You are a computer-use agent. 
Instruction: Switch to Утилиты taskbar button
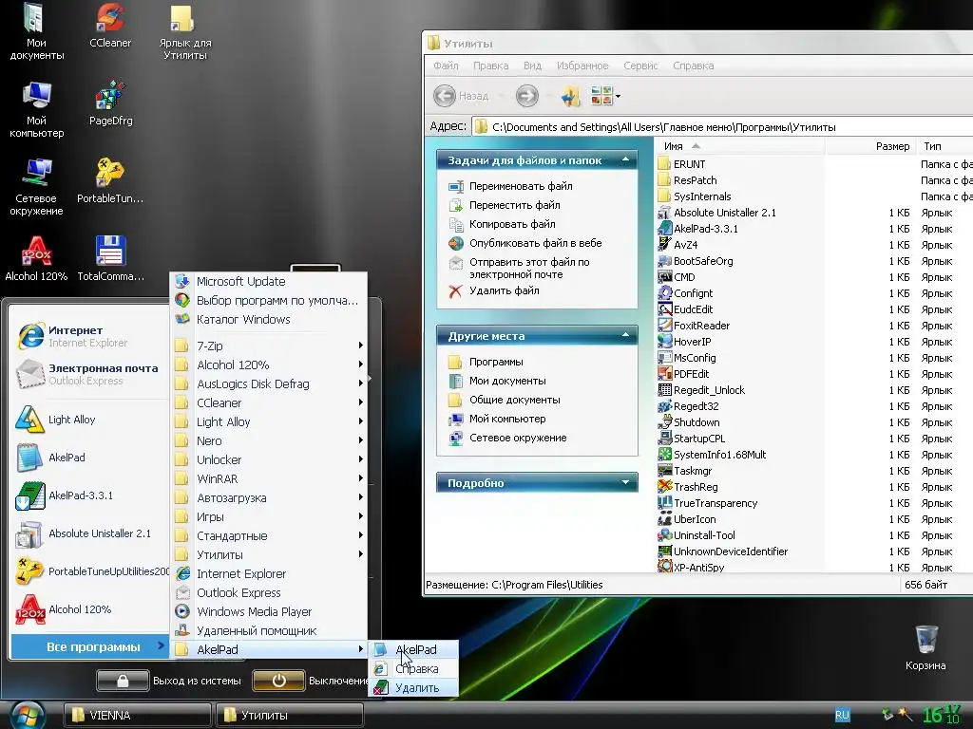[289, 716]
